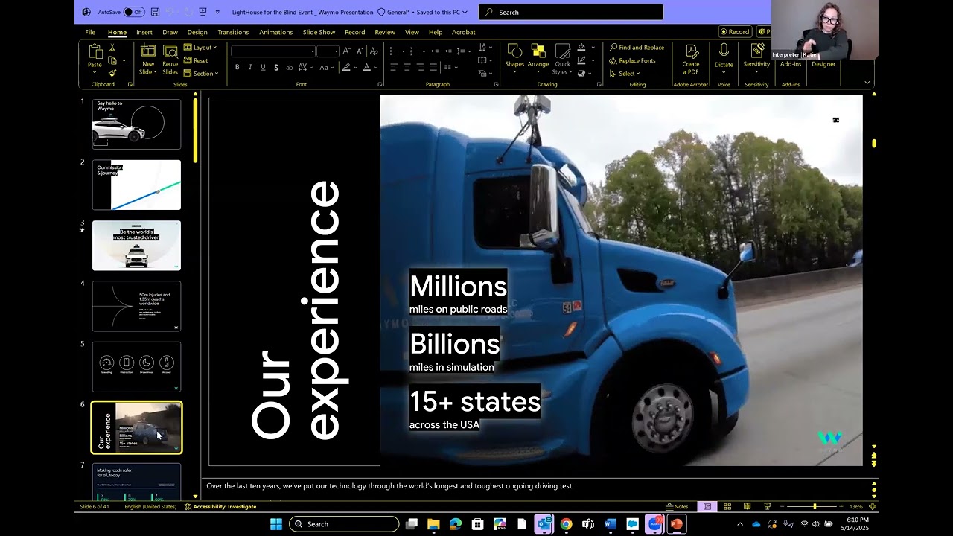Viewport: 953px width, 536px height.
Task: Switch to the Transitions tab
Action: 233,32
